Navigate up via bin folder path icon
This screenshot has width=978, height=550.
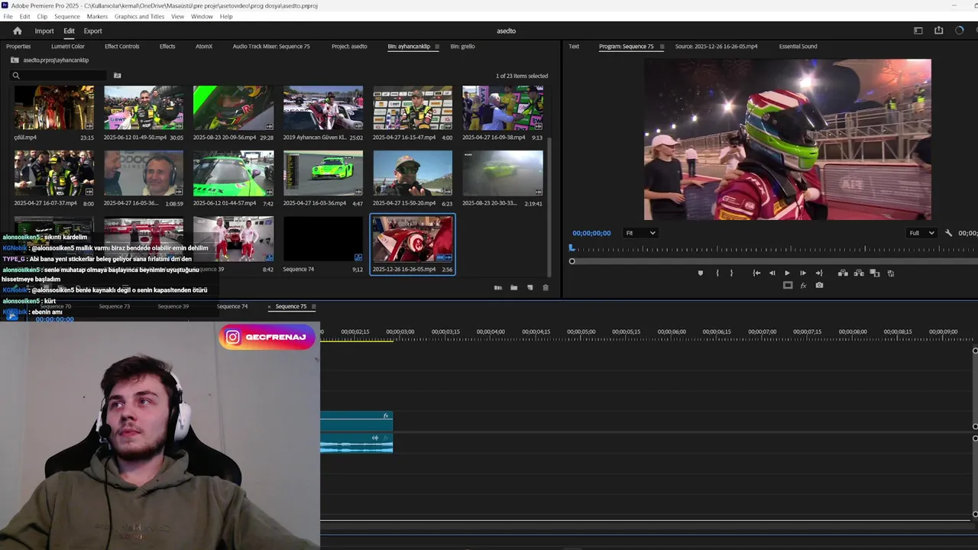tap(15, 60)
